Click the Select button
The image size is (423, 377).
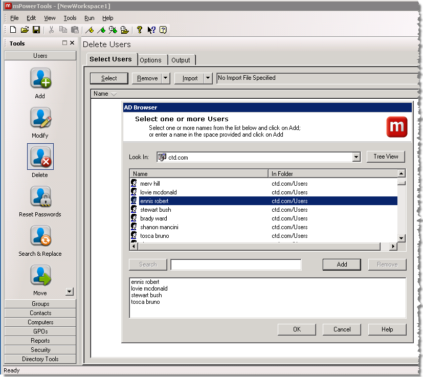tap(109, 78)
